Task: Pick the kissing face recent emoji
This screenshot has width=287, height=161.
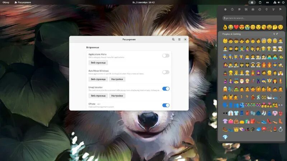Action: coord(264,27)
